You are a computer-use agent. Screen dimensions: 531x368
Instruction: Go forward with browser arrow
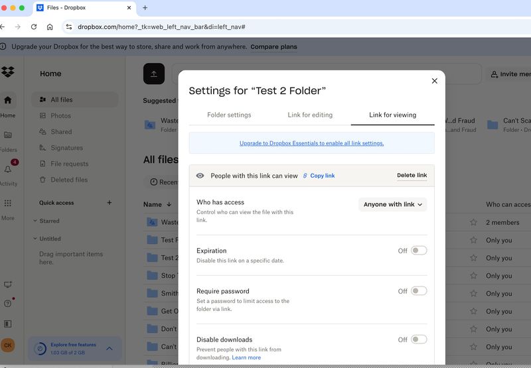tap(18, 27)
